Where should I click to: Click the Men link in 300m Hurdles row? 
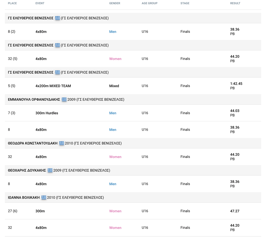[113, 113]
